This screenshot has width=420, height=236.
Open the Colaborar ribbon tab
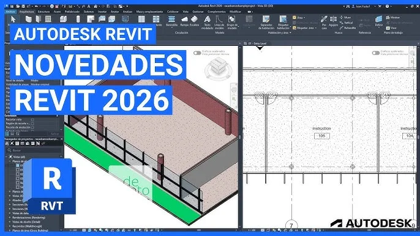[173, 12]
